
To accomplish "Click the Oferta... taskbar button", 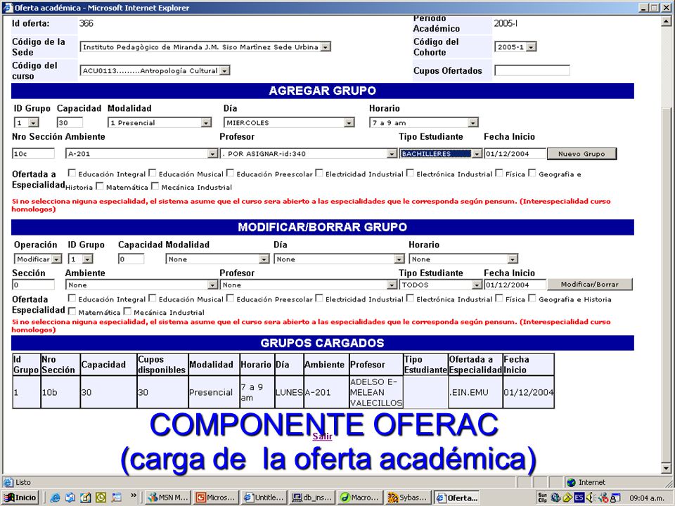I will click(457, 498).
